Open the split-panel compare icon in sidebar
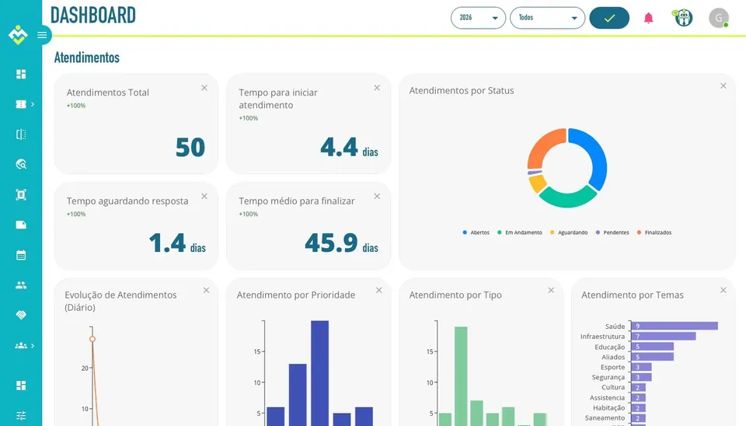 tap(21, 134)
